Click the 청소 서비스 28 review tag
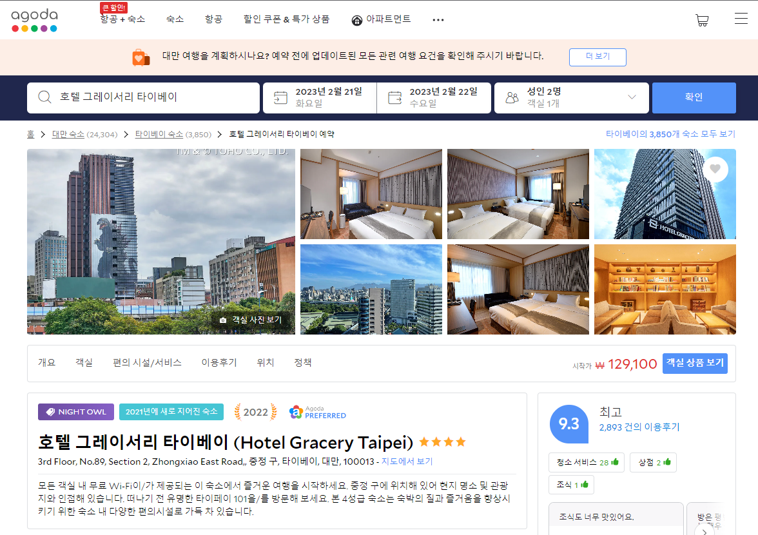Screen dimensions: 758x535 (587, 463)
